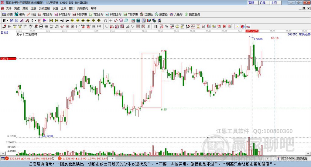Click the 客服 customer service button
Image resolution: width=311 pixels, height=167 pixels.
[253, 2]
